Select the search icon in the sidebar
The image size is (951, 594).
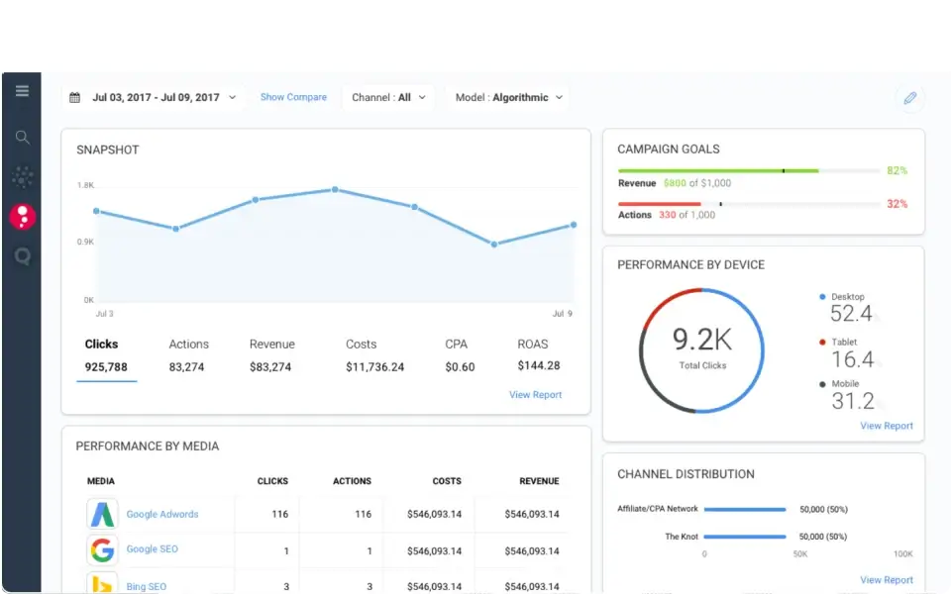[x=22, y=138]
